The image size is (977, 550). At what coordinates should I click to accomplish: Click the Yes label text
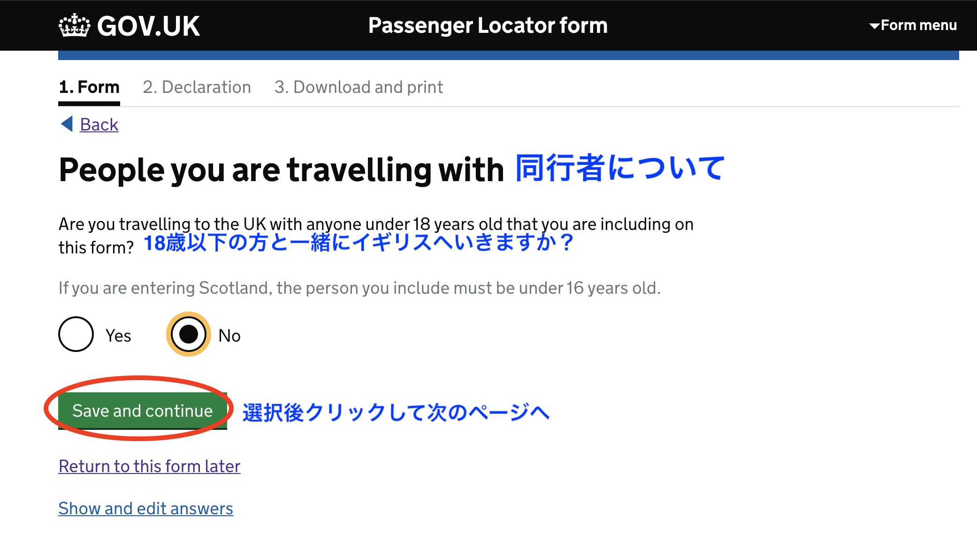118,336
